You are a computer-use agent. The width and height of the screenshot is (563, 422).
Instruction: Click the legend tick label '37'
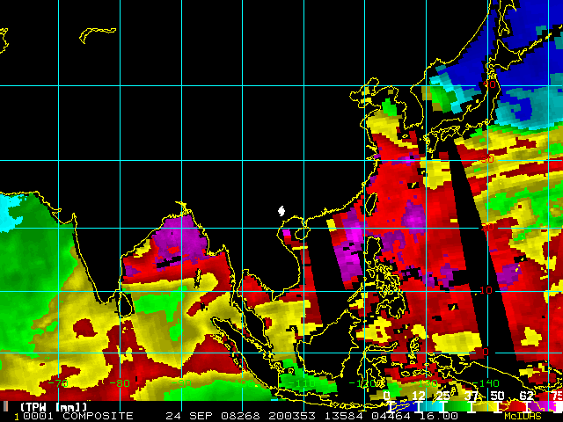tap(472, 396)
